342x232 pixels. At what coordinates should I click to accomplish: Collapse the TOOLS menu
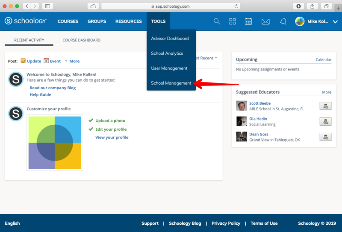coord(158,21)
